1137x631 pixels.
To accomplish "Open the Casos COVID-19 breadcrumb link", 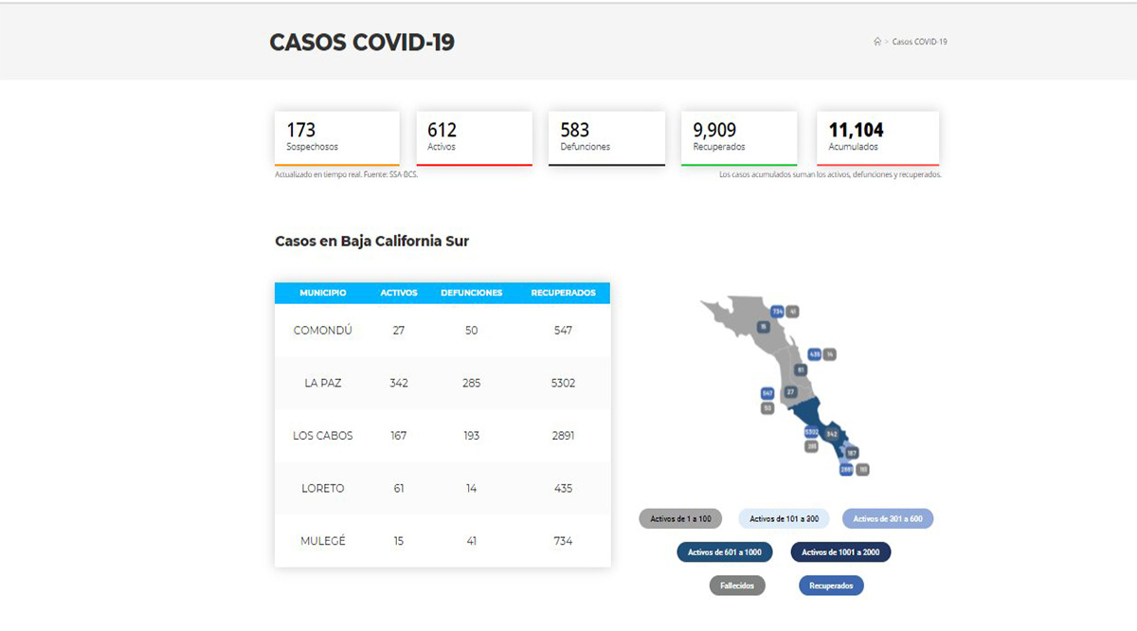I will [920, 42].
